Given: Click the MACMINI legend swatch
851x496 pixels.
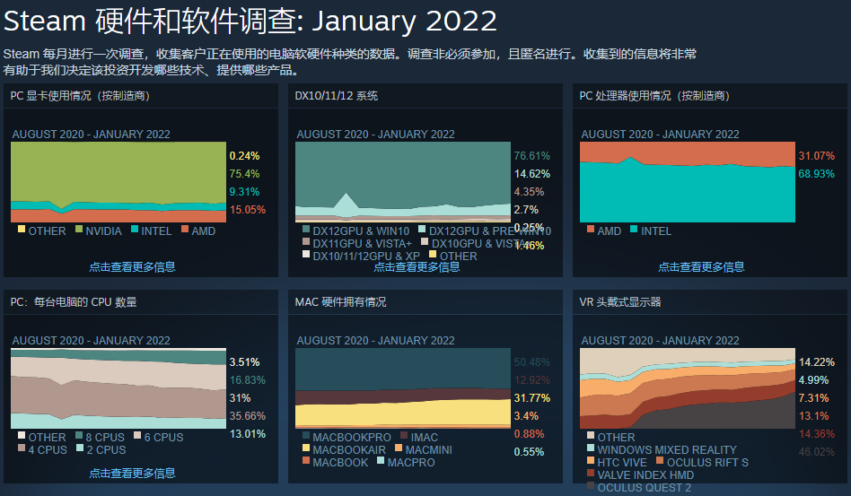Looking at the screenshot, I should [399, 448].
